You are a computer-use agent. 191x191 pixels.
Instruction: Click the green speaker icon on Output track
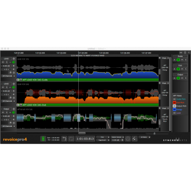14,112
